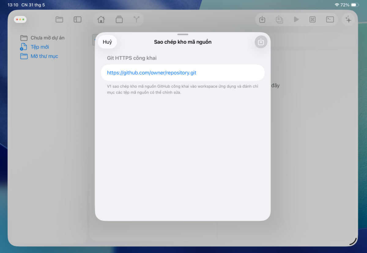The image size is (367, 253).
Task: Click the new file icon beside Tệp mới
Action: point(24,47)
